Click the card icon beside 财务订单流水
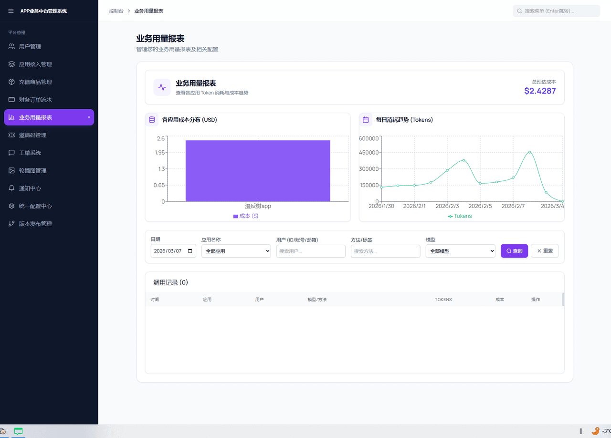 coord(11,100)
